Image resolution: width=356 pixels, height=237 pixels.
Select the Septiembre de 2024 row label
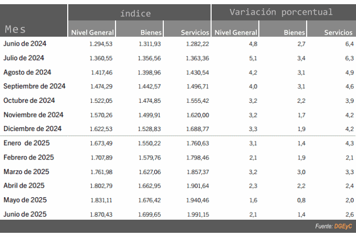[34, 86]
